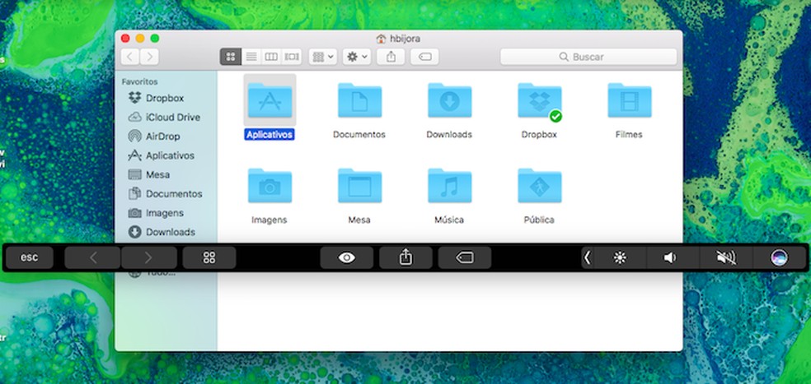The height and width of the screenshot is (384, 811).
Task: Open the item arrangement dropdown in the toolbar
Action: point(321,57)
